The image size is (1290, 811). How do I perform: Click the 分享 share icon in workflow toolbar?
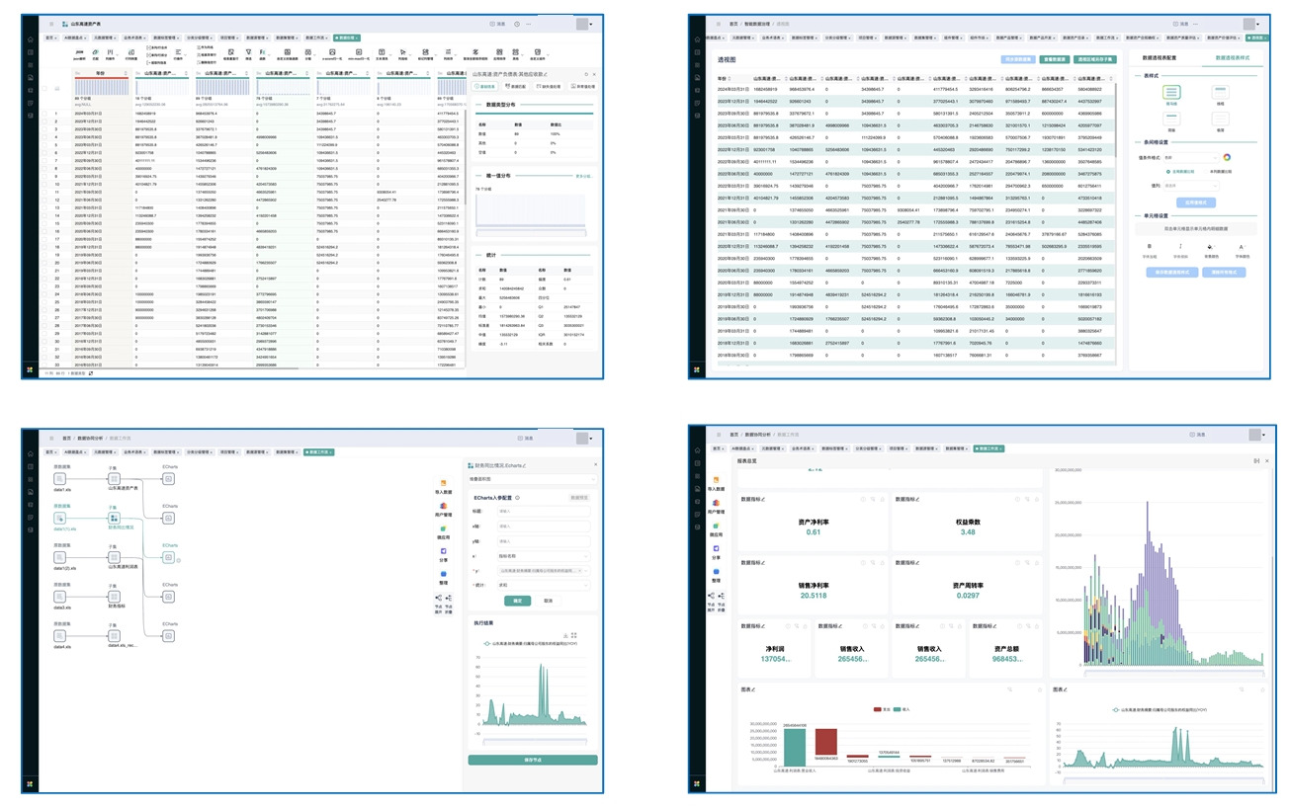[443, 551]
